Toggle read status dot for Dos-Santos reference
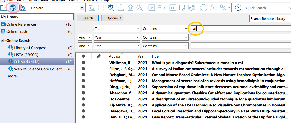This screenshot has width=291, height=123. pyautogui.click(x=83, y=99)
